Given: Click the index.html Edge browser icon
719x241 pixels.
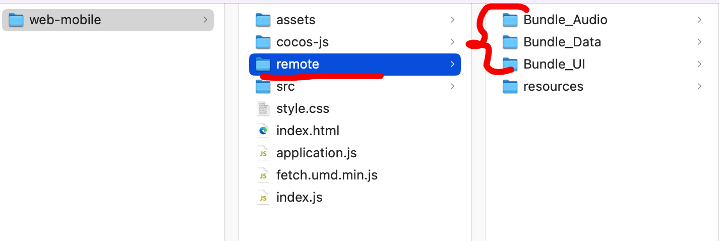Looking at the screenshot, I should [x=263, y=131].
